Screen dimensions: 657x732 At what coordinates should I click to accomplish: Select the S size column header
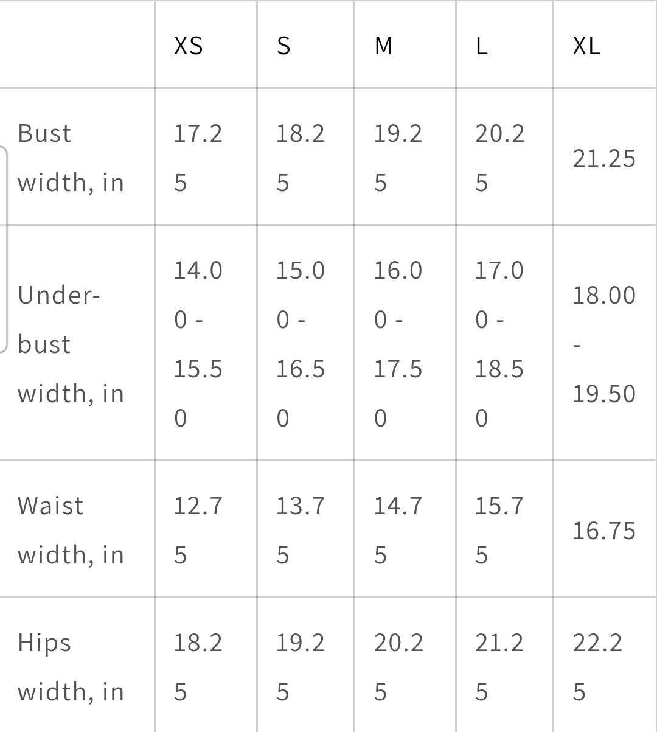(x=283, y=46)
